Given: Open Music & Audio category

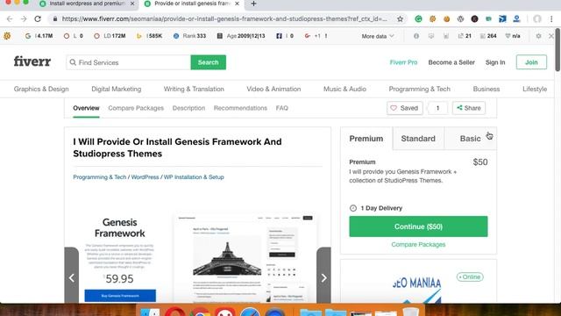Looking at the screenshot, I should [344, 89].
